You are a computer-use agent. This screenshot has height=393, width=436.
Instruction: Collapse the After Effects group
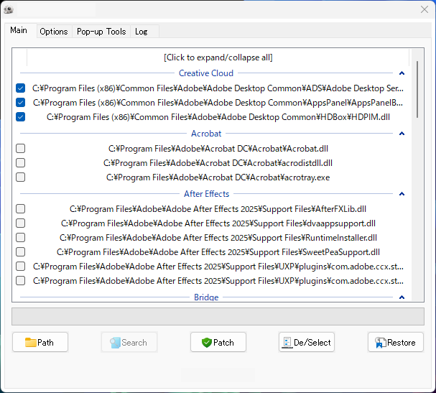point(402,194)
